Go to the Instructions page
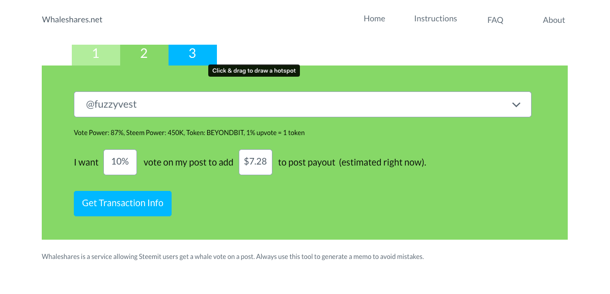This screenshot has height=294, width=610. tap(435, 19)
